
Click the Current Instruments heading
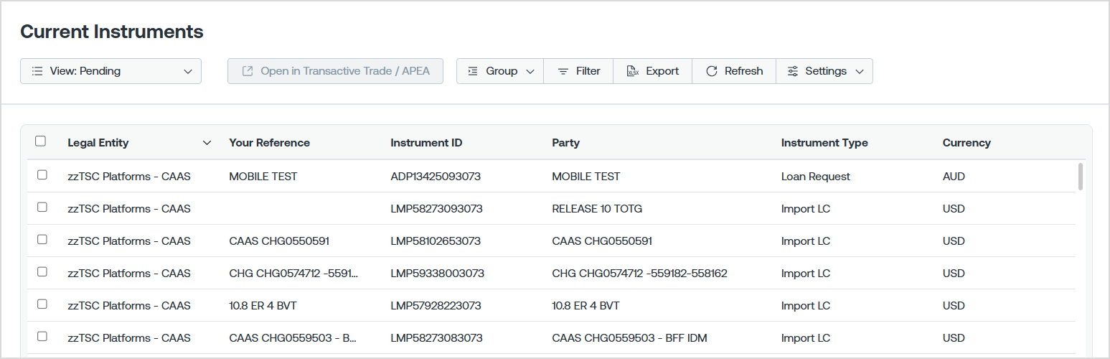(x=112, y=32)
